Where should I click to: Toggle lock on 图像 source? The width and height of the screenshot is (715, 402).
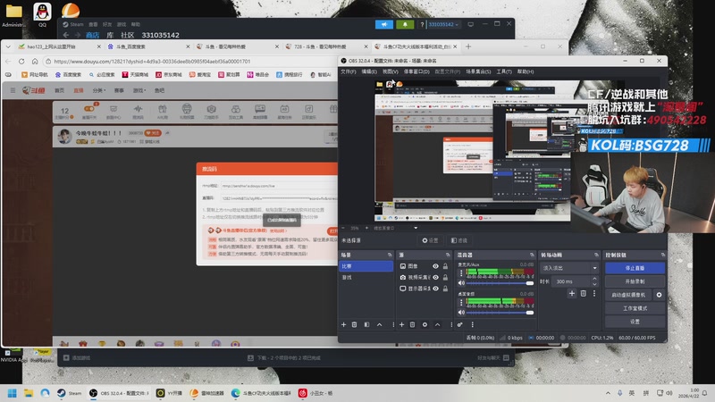pos(445,266)
